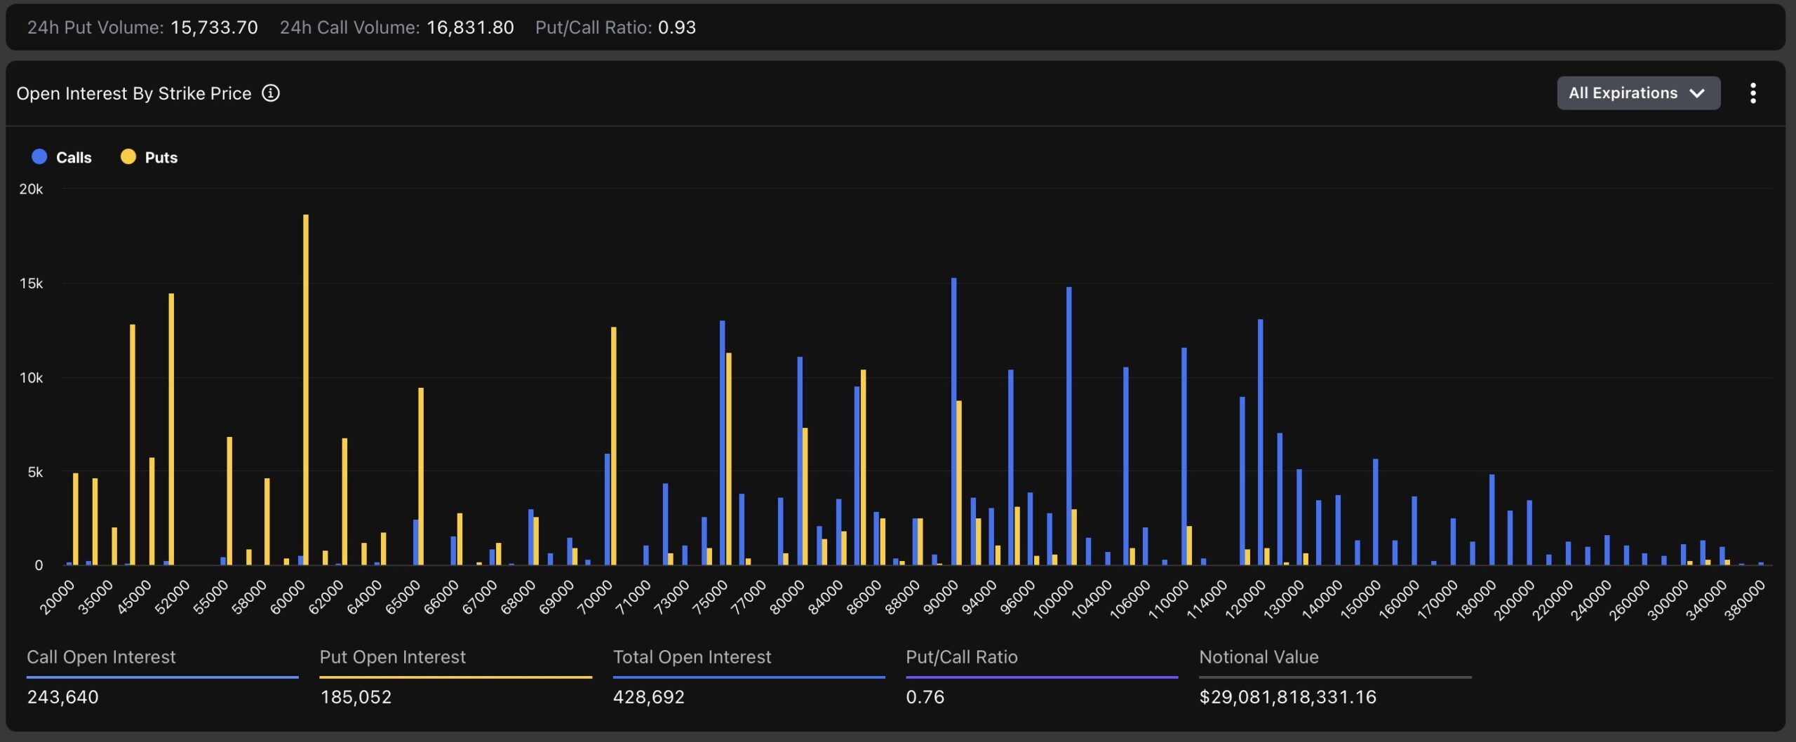The image size is (1796, 742).
Task: Toggle visibility of Calls series in legend
Action: (x=73, y=156)
